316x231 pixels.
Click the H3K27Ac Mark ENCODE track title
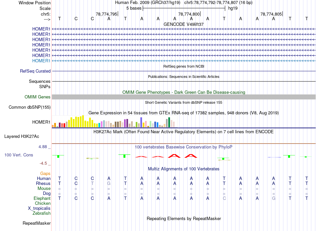(184, 132)
